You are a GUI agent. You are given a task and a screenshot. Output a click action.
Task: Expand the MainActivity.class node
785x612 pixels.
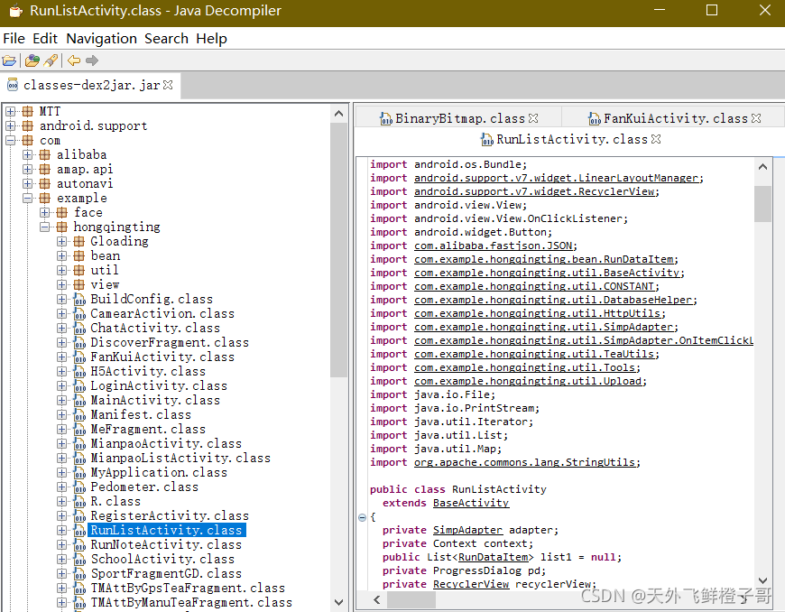[x=61, y=400]
